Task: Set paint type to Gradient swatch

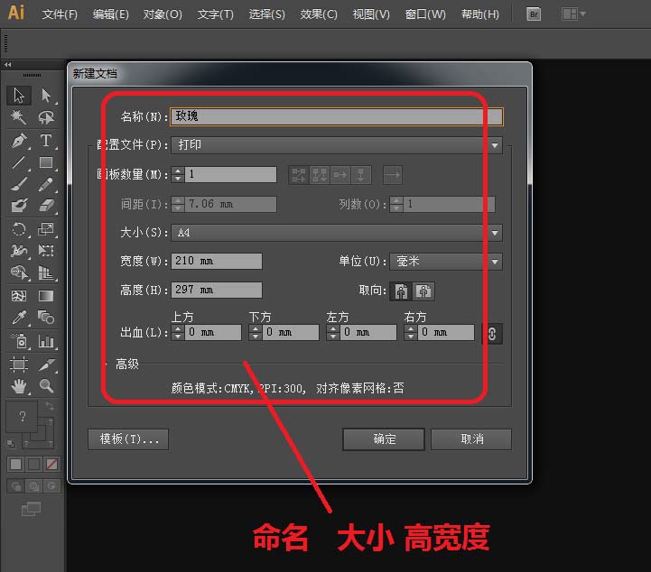Action: (x=34, y=464)
